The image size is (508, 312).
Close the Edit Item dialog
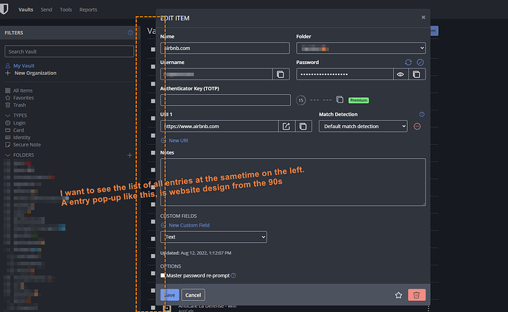point(423,18)
